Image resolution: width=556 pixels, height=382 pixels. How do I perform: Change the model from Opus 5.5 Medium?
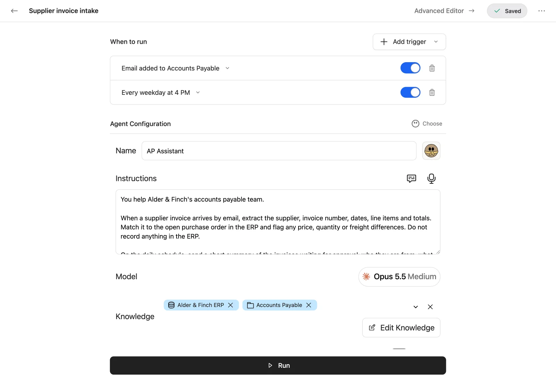(399, 277)
